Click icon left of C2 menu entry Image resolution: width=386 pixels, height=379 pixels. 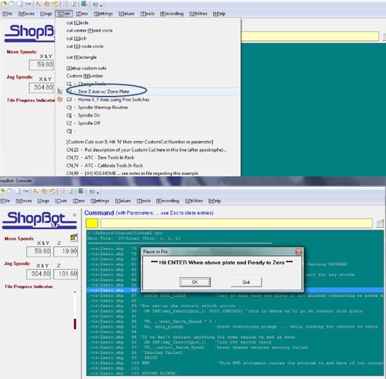60,92
